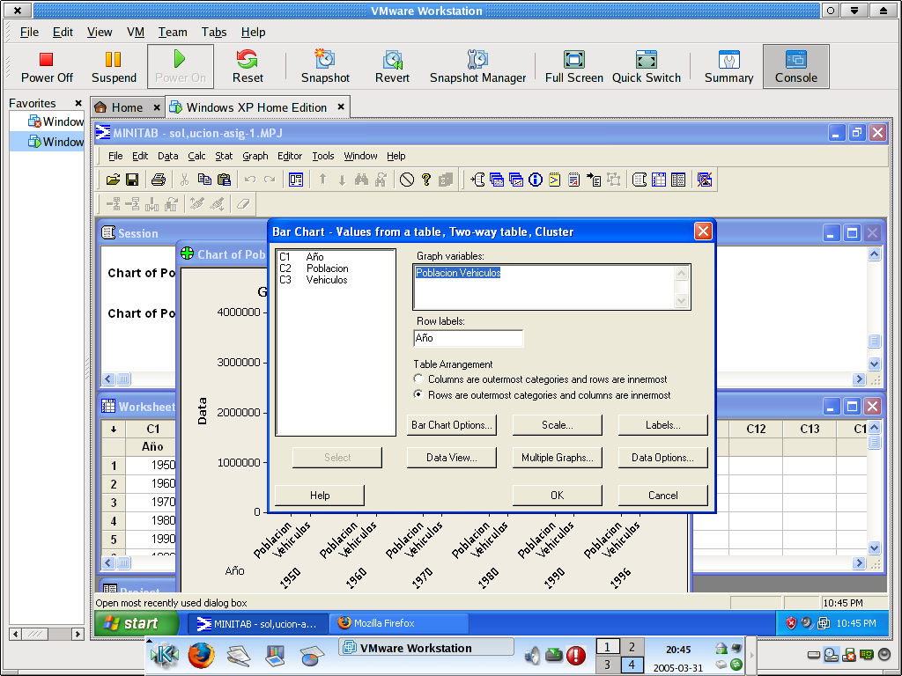Image resolution: width=902 pixels, height=676 pixels.
Task: Click the Bar Chart Options... button
Action: point(452,425)
